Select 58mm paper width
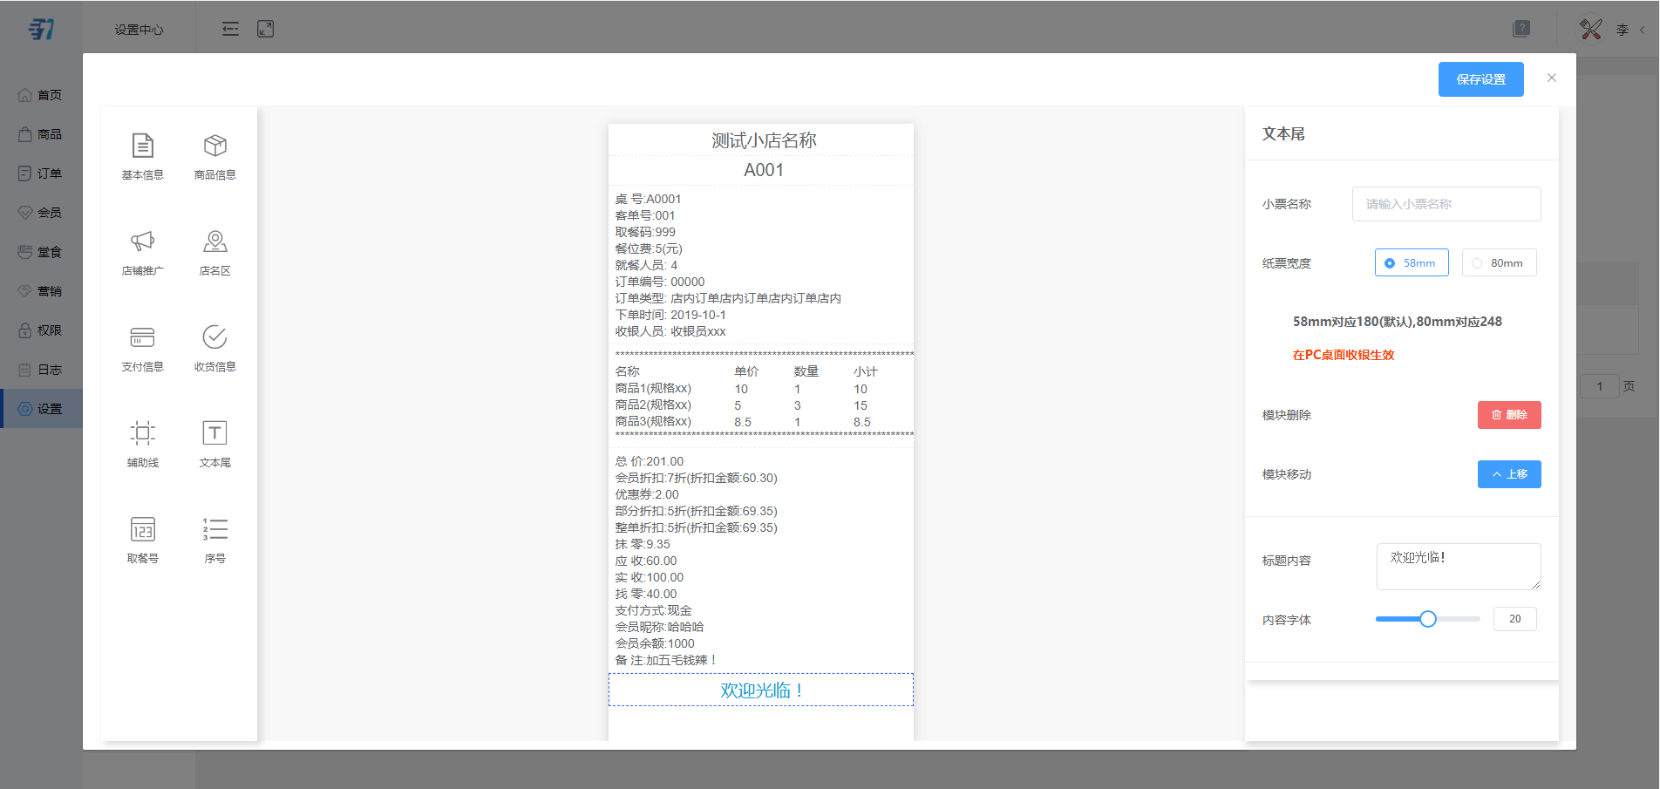 point(1412,262)
